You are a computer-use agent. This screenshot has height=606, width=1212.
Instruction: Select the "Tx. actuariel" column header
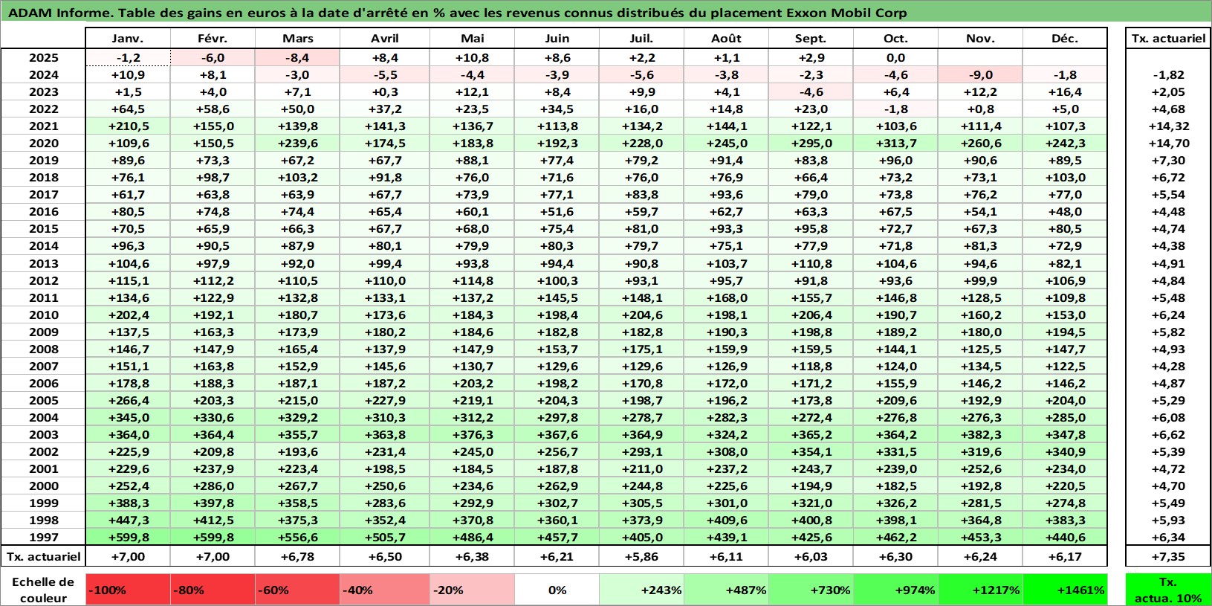pos(1168,39)
